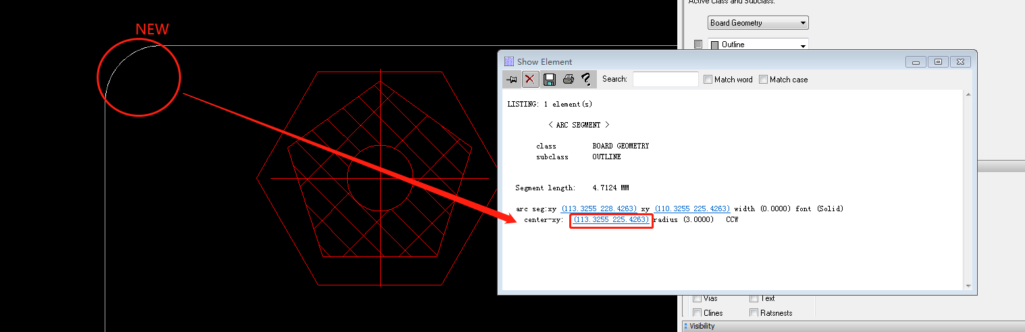Close the Show Element window
The image size is (1025, 332).
(961, 62)
